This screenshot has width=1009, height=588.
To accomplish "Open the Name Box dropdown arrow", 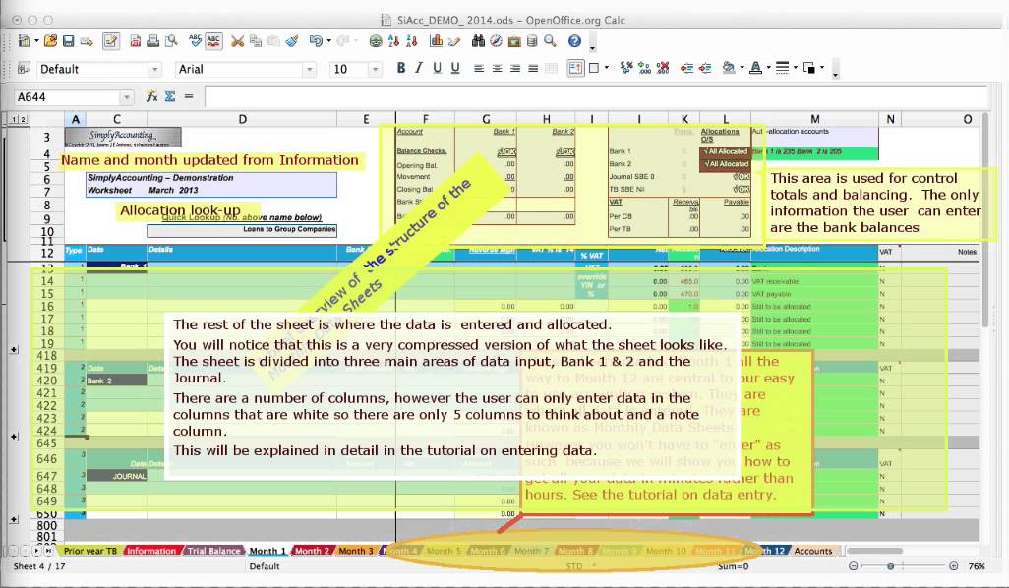I will pos(127,97).
